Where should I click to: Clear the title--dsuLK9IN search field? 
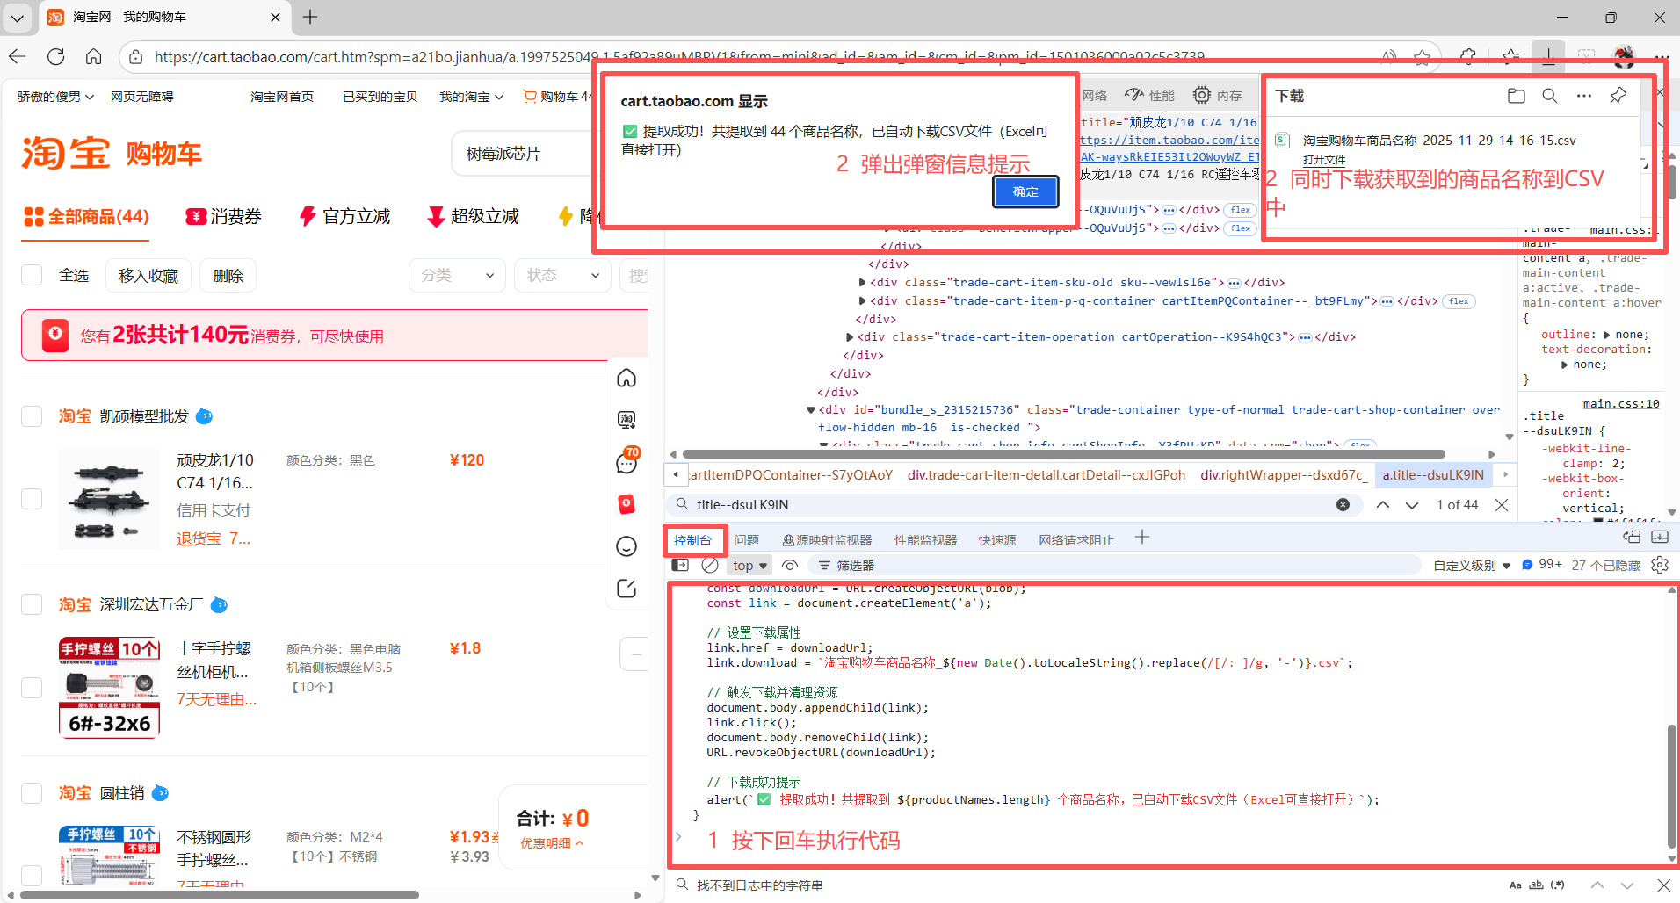(x=1343, y=505)
